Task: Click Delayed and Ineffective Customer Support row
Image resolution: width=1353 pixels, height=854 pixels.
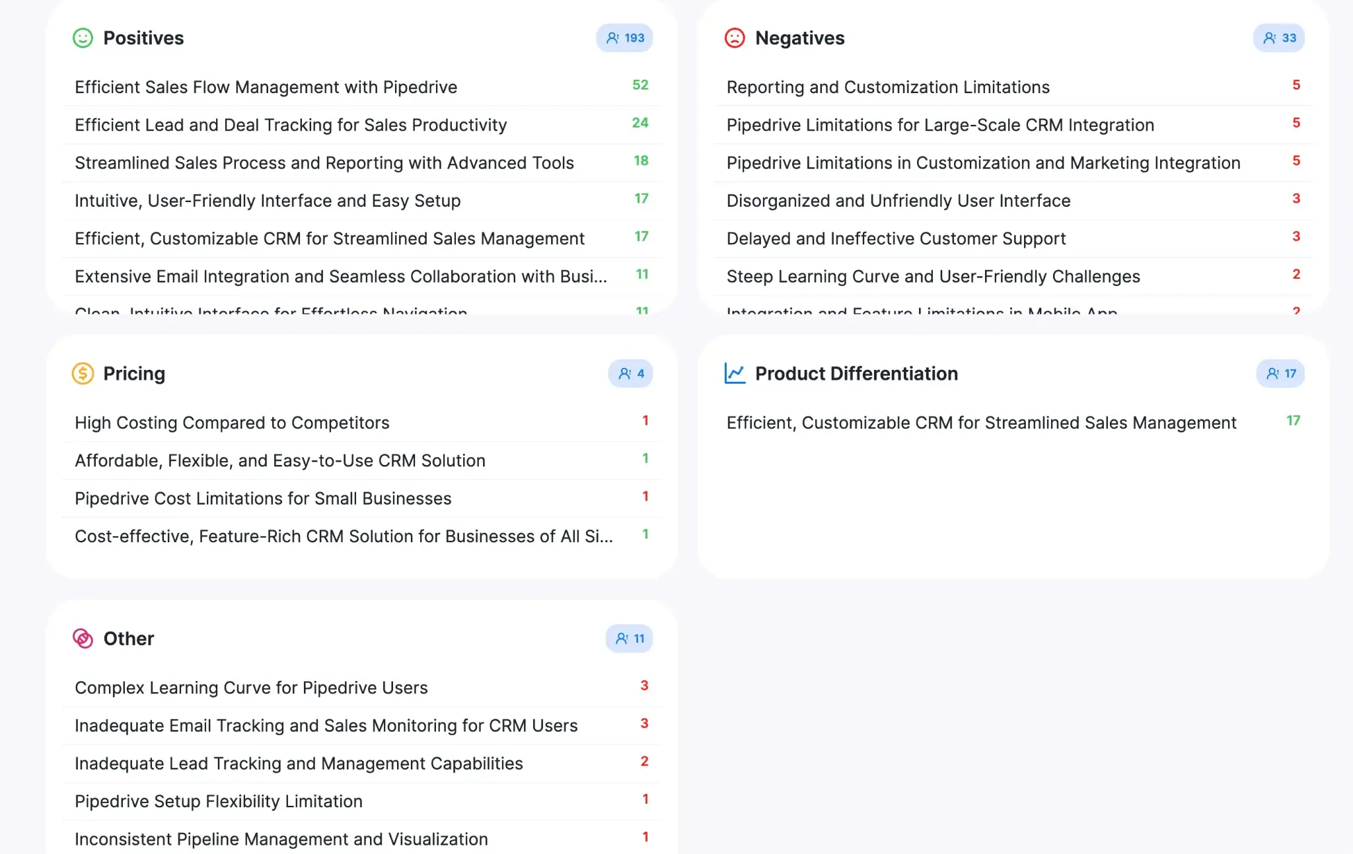Action: pyautogui.click(x=896, y=238)
